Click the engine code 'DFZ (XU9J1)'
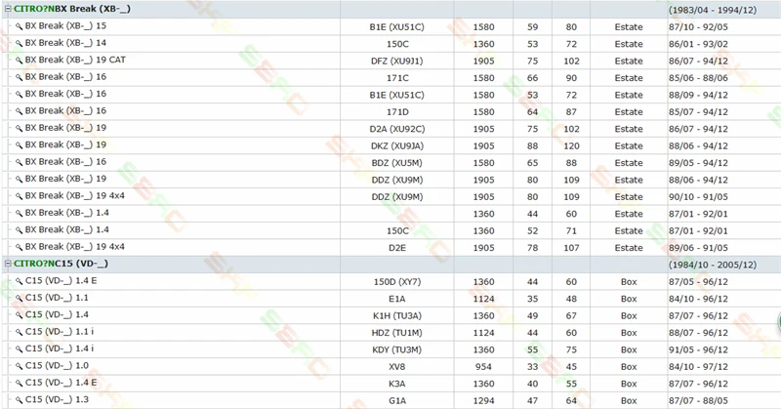 (x=397, y=61)
